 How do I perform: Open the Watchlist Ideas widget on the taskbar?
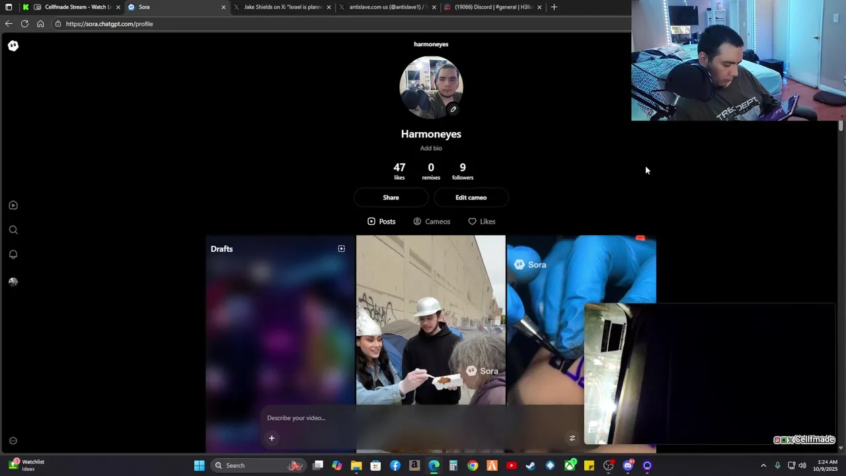(x=26, y=465)
